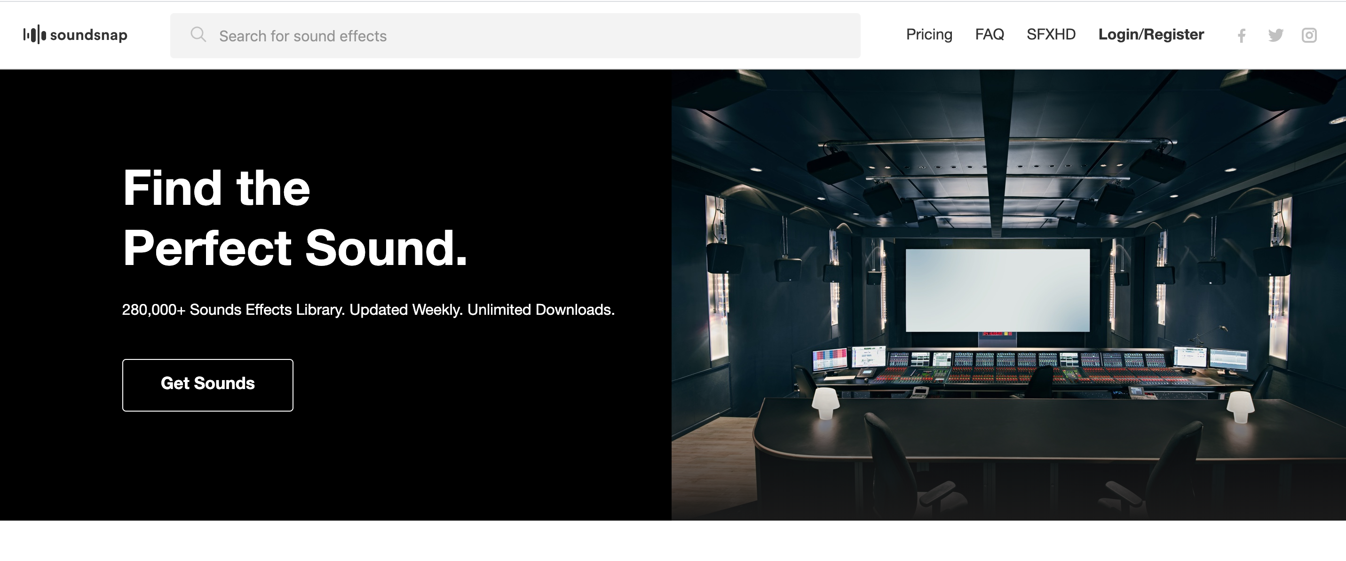
Task: Open the SFXHD nav link
Action: coord(1051,34)
